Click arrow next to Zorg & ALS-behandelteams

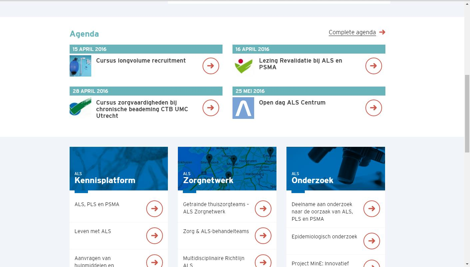[x=263, y=236]
